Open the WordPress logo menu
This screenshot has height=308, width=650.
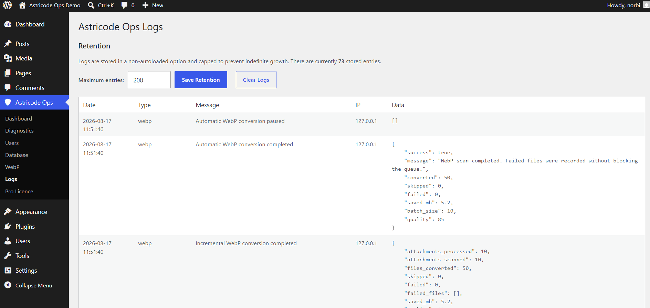(7, 5)
